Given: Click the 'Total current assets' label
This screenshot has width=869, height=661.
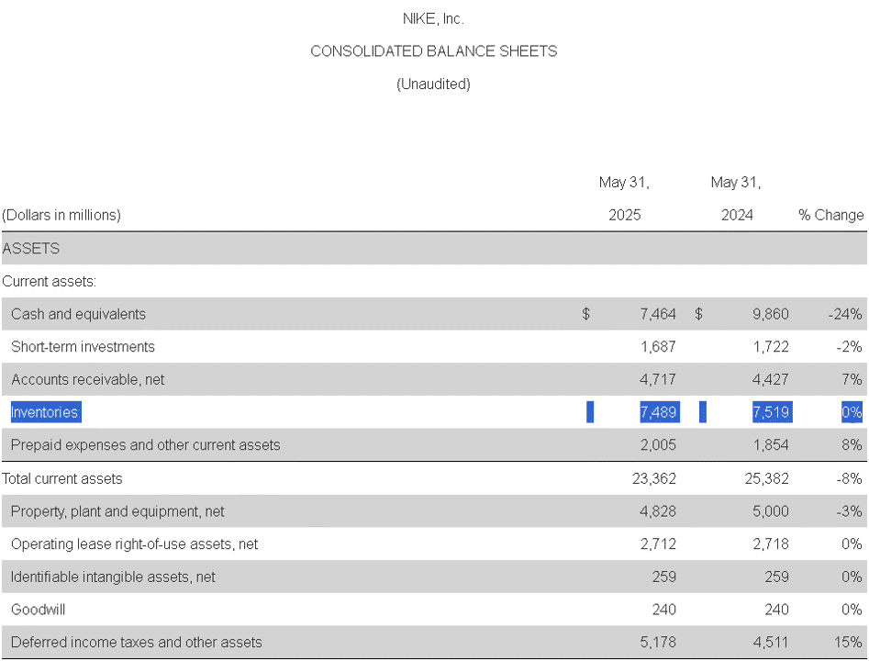Looking at the screenshot, I should point(62,478).
